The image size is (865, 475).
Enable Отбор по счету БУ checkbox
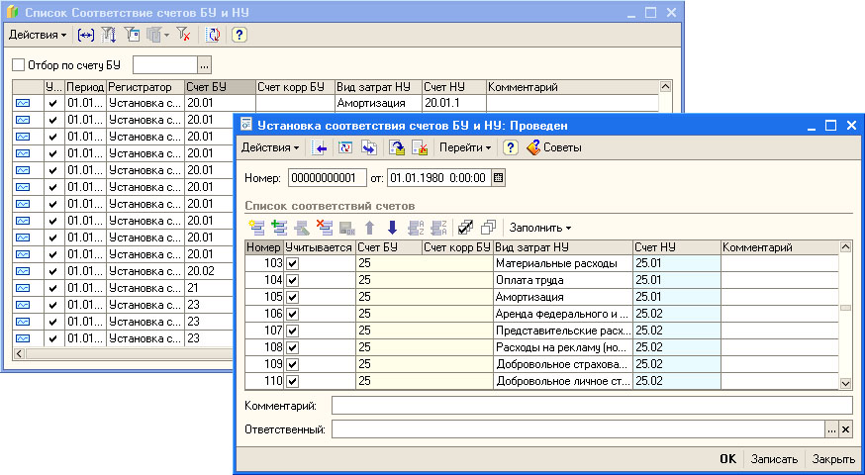(18, 65)
